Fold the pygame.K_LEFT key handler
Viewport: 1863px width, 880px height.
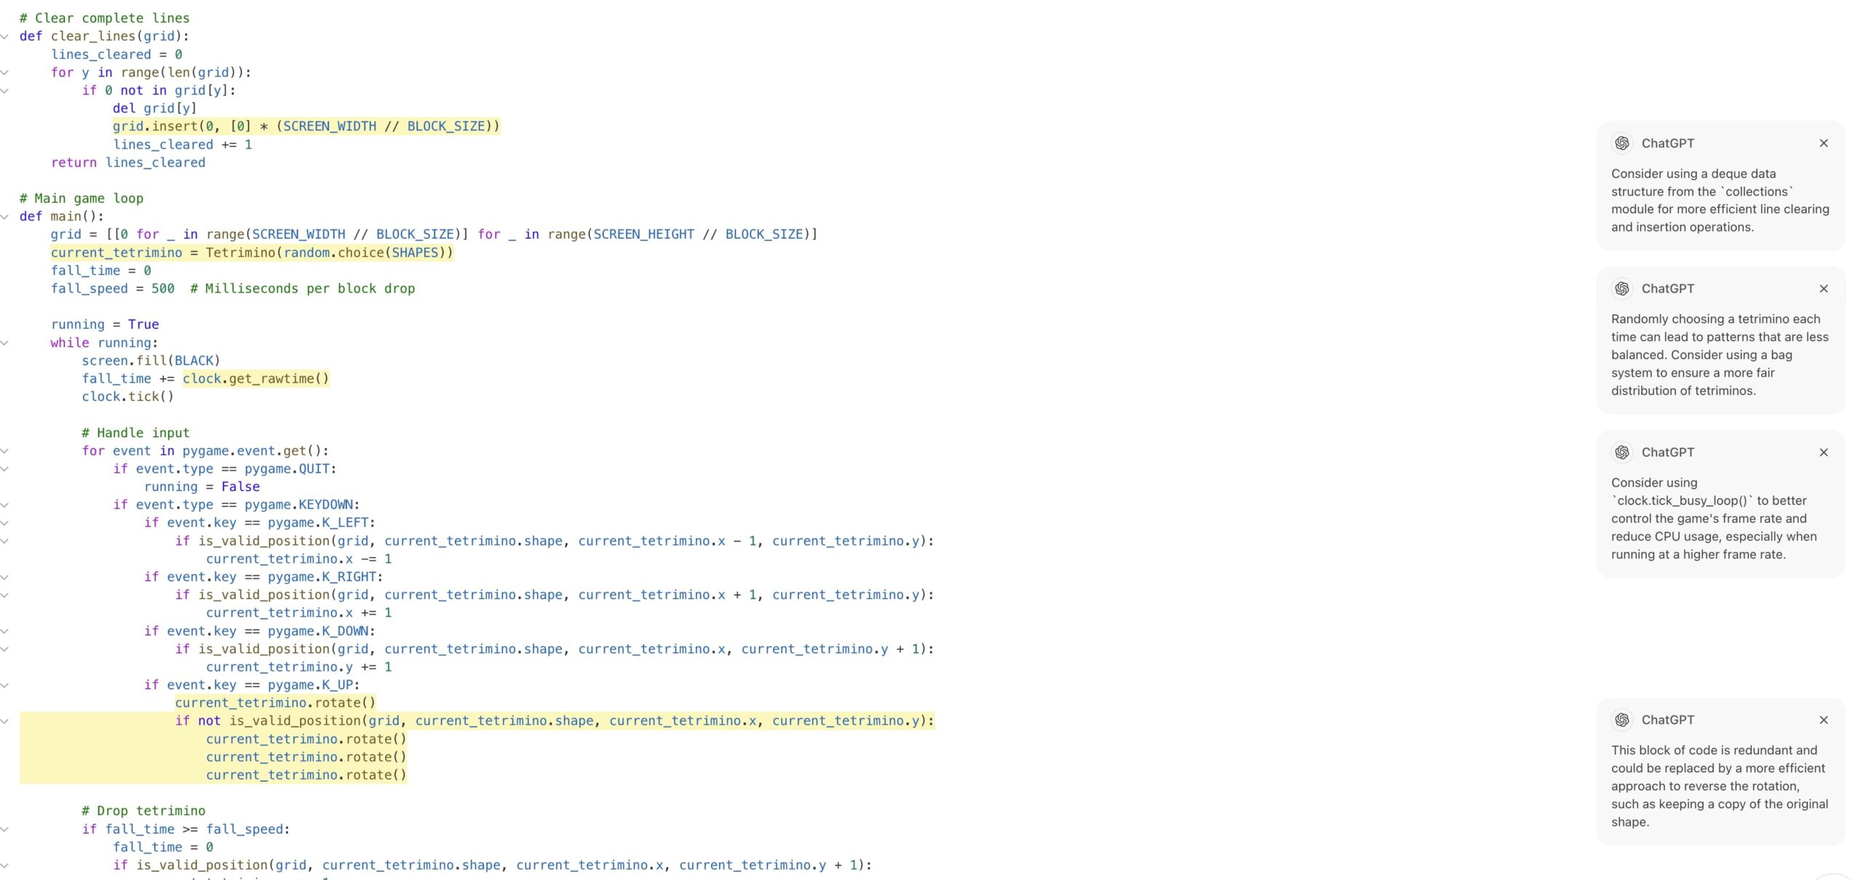[x=4, y=523]
